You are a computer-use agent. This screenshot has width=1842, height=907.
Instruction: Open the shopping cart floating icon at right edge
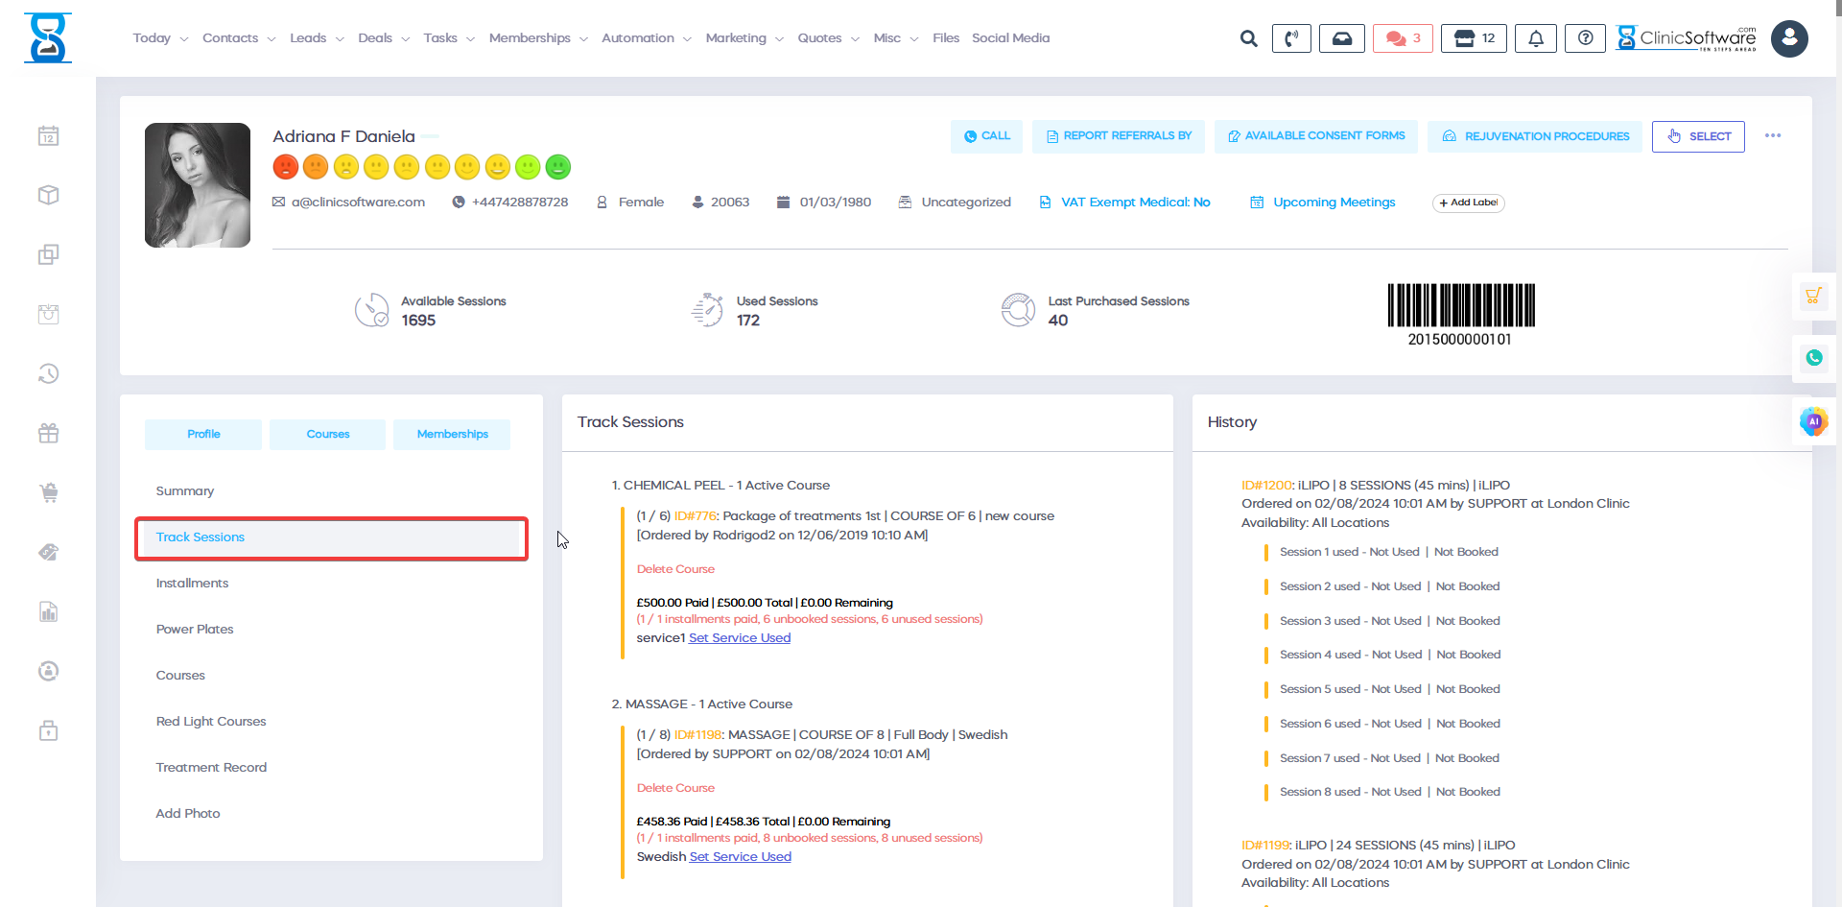point(1813,297)
